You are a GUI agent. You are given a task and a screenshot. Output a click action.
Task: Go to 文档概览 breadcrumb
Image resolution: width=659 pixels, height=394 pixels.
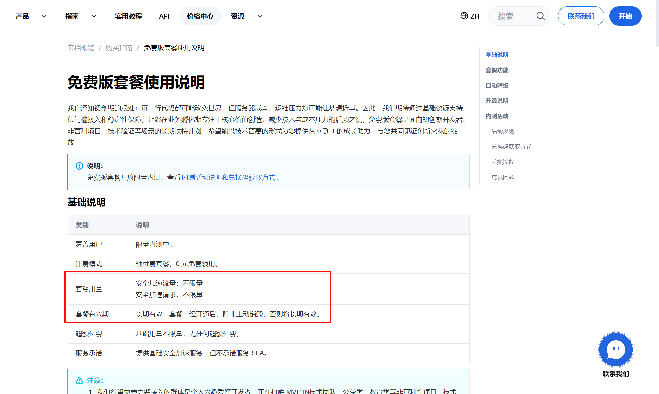click(81, 48)
